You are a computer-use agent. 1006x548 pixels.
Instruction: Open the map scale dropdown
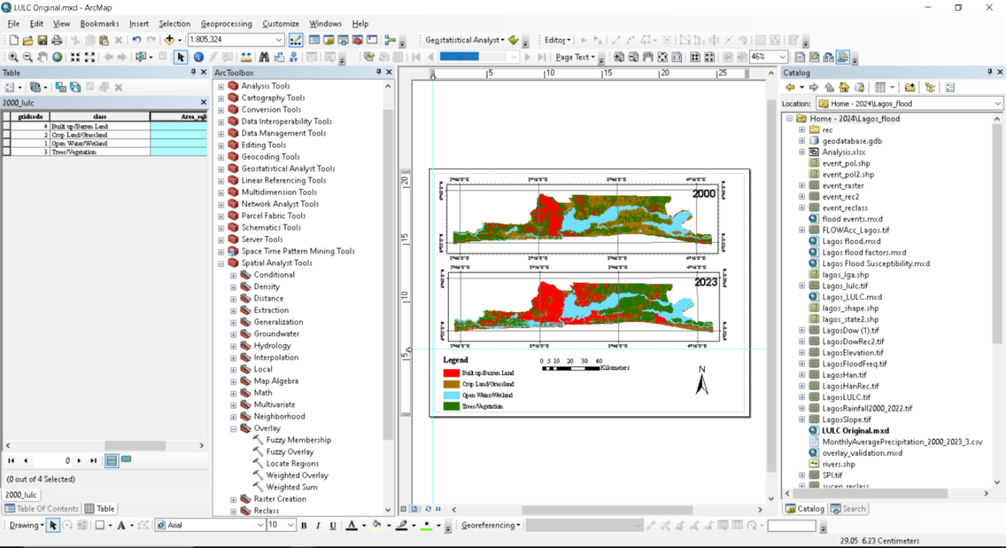pyautogui.click(x=279, y=40)
